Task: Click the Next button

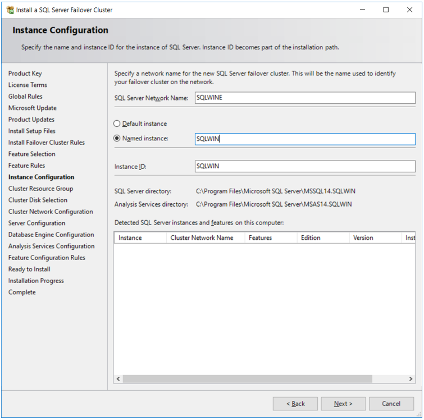Action: 343,404
